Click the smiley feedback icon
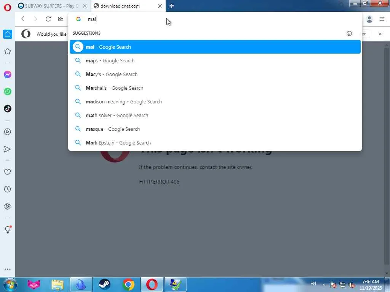390x292 pixels. (x=349, y=33)
